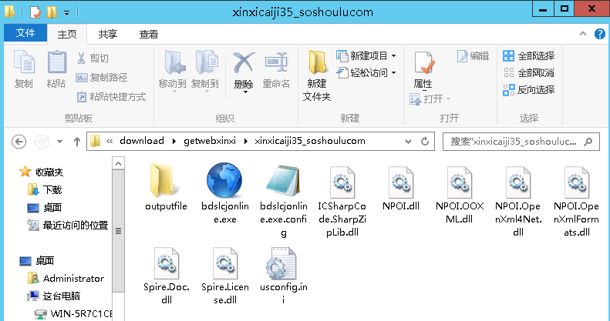Select the NPOI.OpenXml4Net.dll file icon
Viewport: 610px width, 321px height.
tap(518, 182)
